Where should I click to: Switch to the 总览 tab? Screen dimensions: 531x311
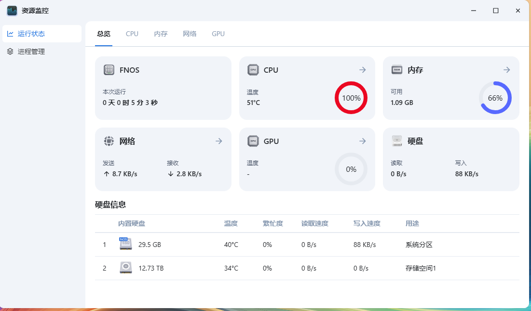click(104, 34)
